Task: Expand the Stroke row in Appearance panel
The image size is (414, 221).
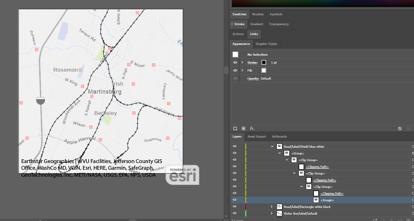Action: [x=241, y=62]
